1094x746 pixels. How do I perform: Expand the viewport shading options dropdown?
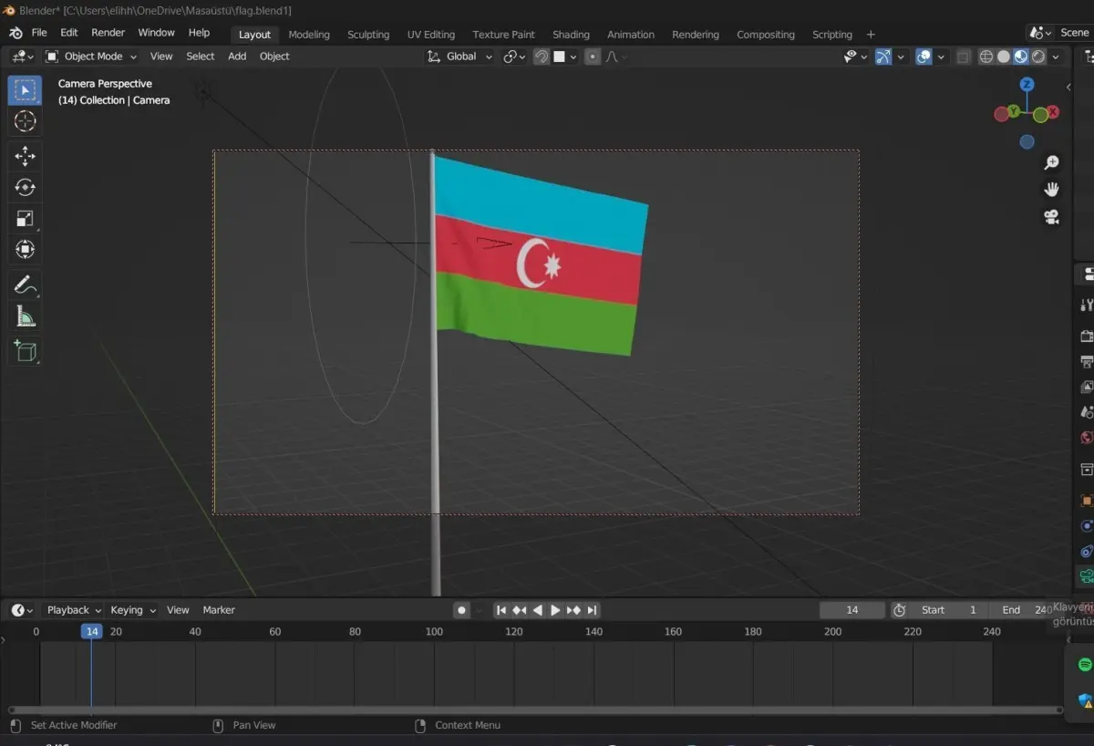point(1056,57)
